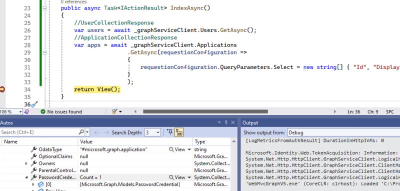Click the Ch: 9 column indicator
This screenshot has height=191, width=400.
[x=372, y=111]
